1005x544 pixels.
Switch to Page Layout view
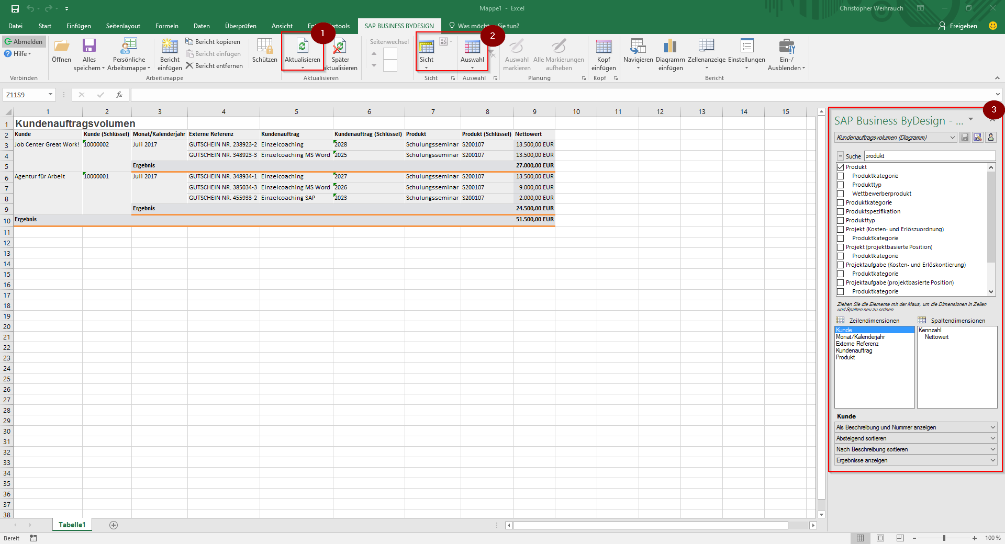click(x=880, y=538)
